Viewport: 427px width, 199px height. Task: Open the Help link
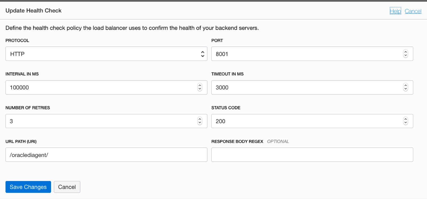[x=395, y=11]
